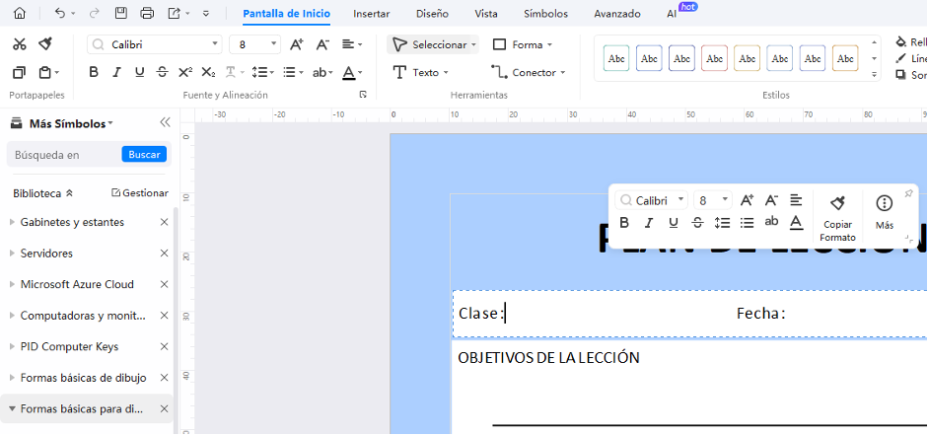Open the Avanzado tab
This screenshot has height=435, width=928.
click(617, 14)
